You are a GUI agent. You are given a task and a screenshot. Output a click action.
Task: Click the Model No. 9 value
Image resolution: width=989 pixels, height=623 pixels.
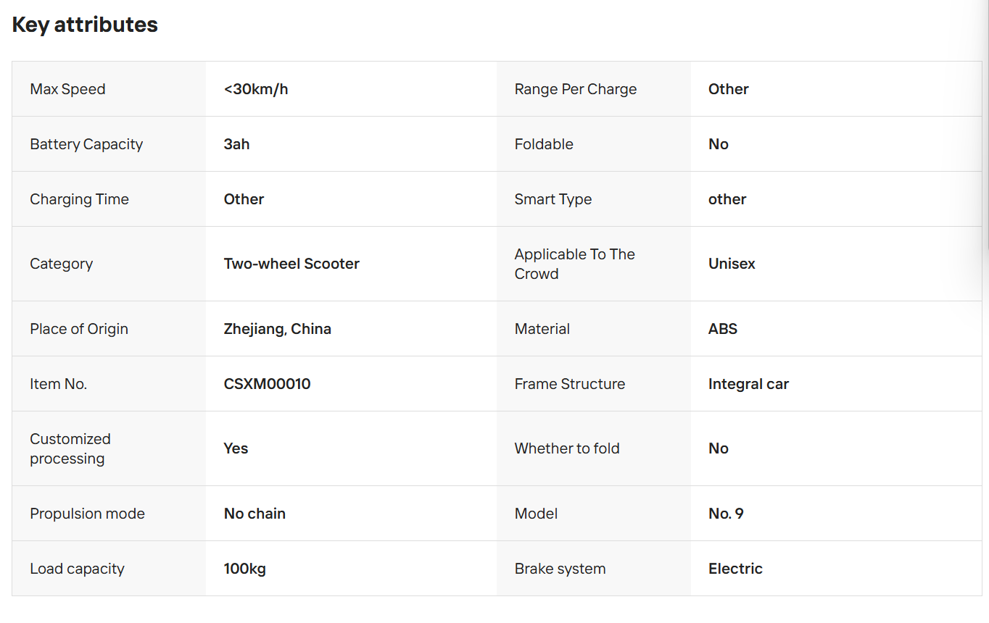(x=726, y=514)
